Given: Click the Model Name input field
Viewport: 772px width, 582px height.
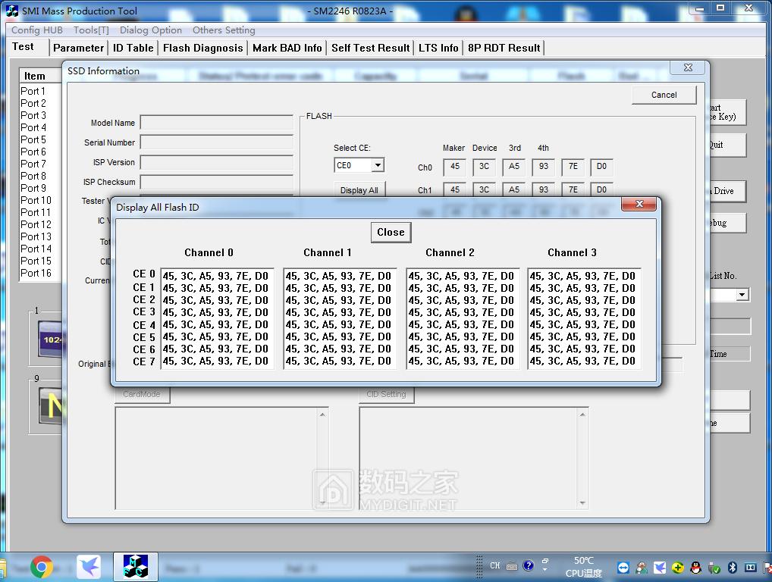Looking at the screenshot, I should (x=216, y=123).
